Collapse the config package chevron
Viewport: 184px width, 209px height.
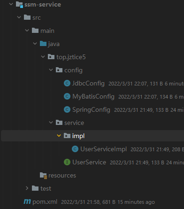coord(51,70)
